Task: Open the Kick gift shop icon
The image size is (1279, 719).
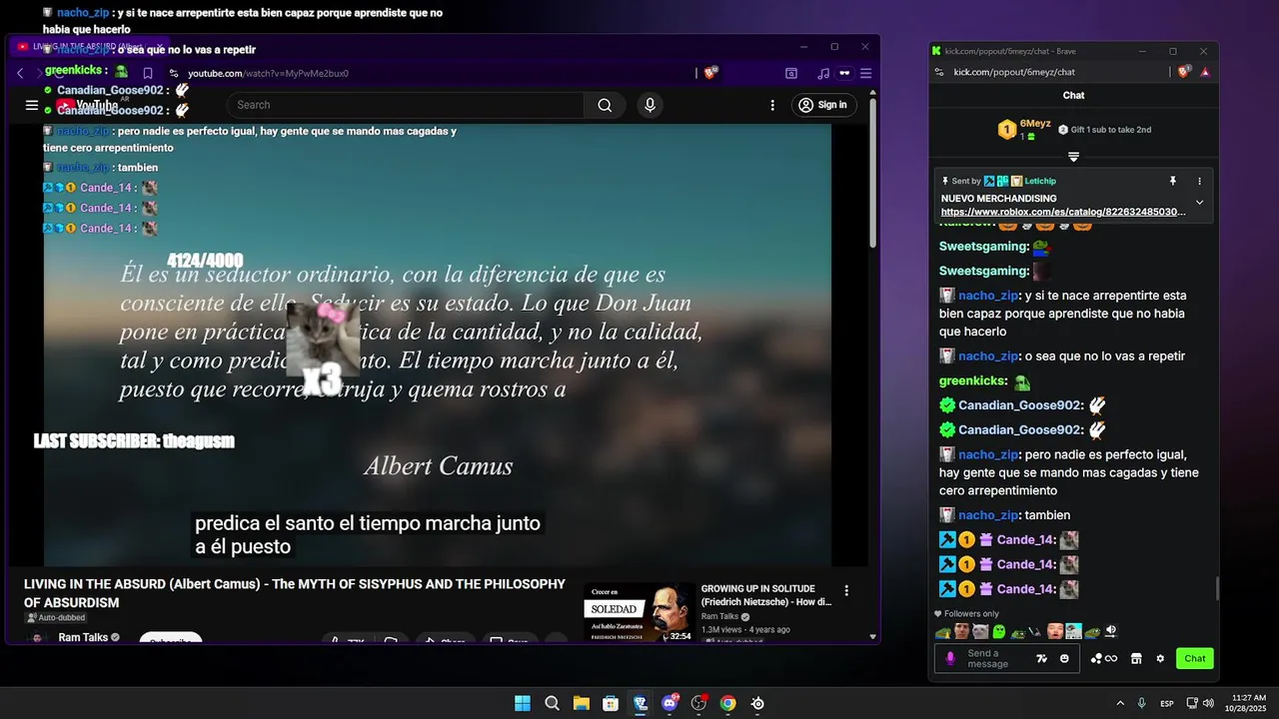Action: coord(1136,658)
